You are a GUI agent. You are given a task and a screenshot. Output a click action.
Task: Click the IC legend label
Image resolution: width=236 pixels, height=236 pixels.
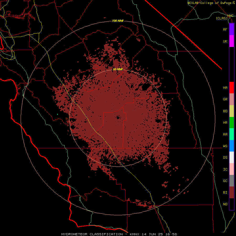(225, 169)
